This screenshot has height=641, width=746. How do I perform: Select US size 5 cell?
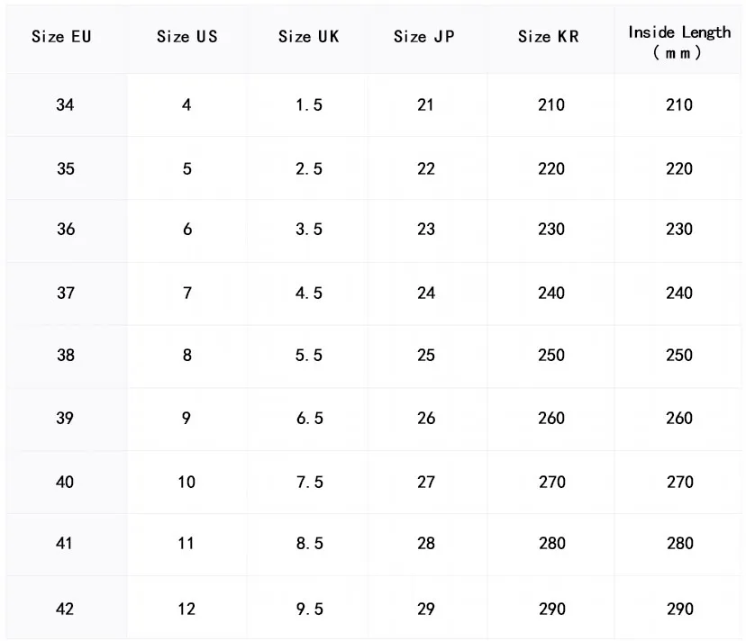pos(186,168)
